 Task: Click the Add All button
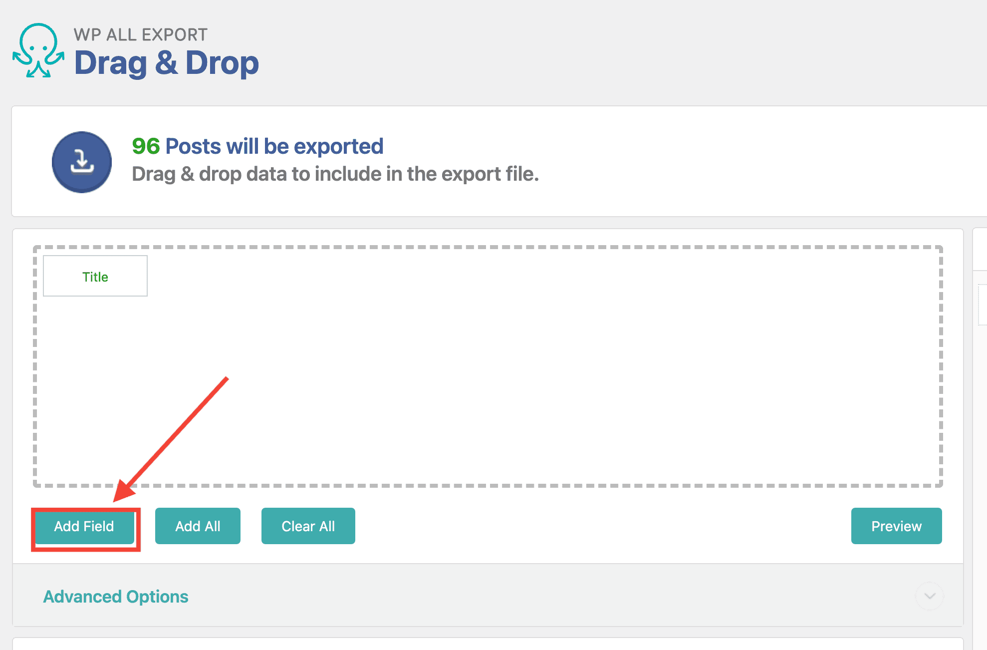[x=198, y=526]
